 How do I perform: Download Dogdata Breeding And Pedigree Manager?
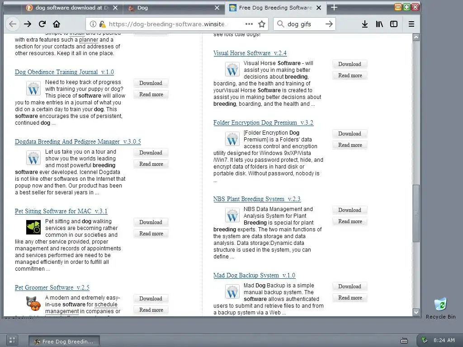[x=151, y=153]
